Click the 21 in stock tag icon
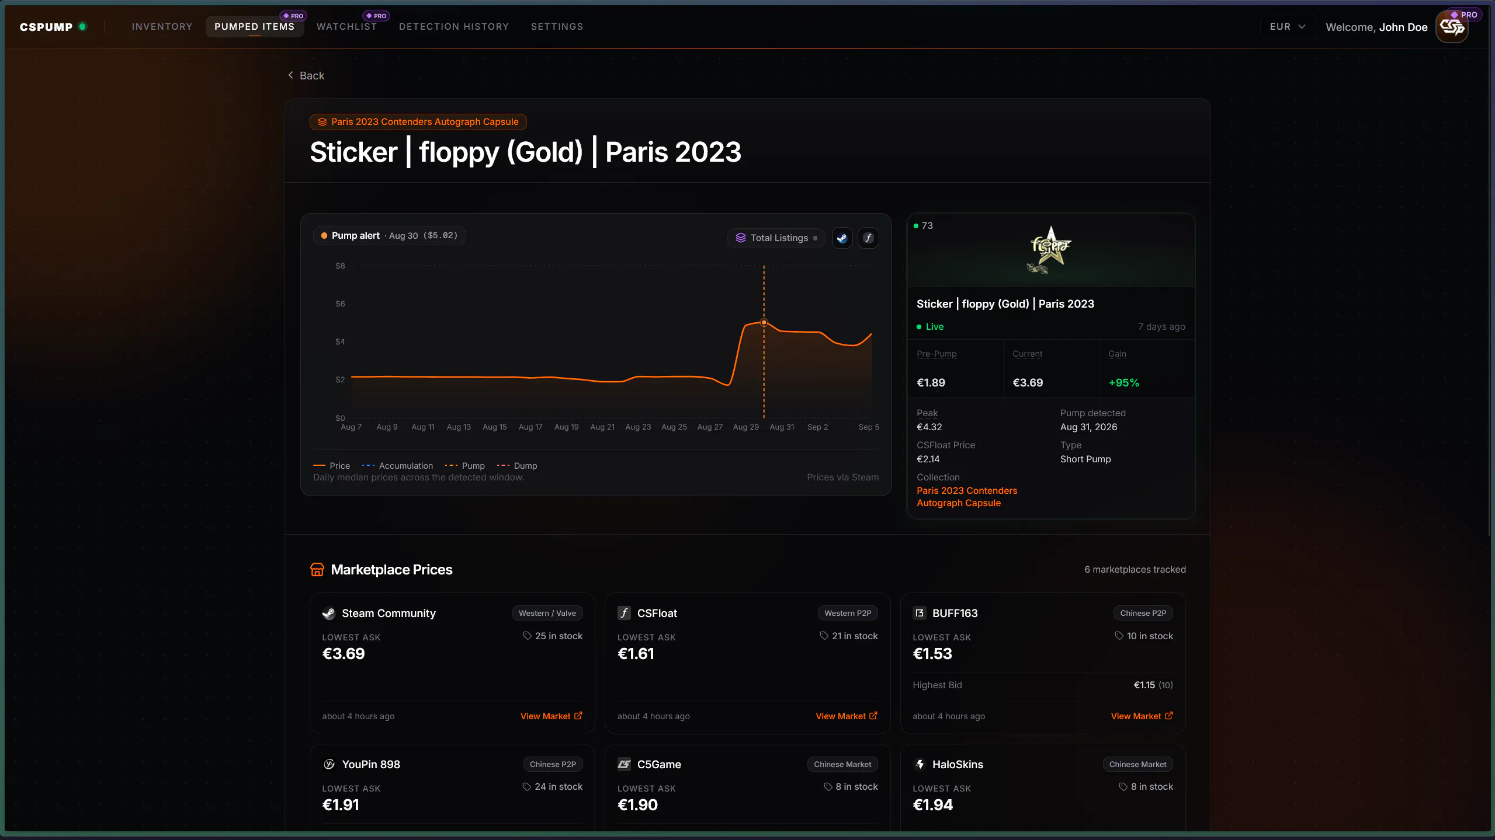The image size is (1495, 840). 824,636
